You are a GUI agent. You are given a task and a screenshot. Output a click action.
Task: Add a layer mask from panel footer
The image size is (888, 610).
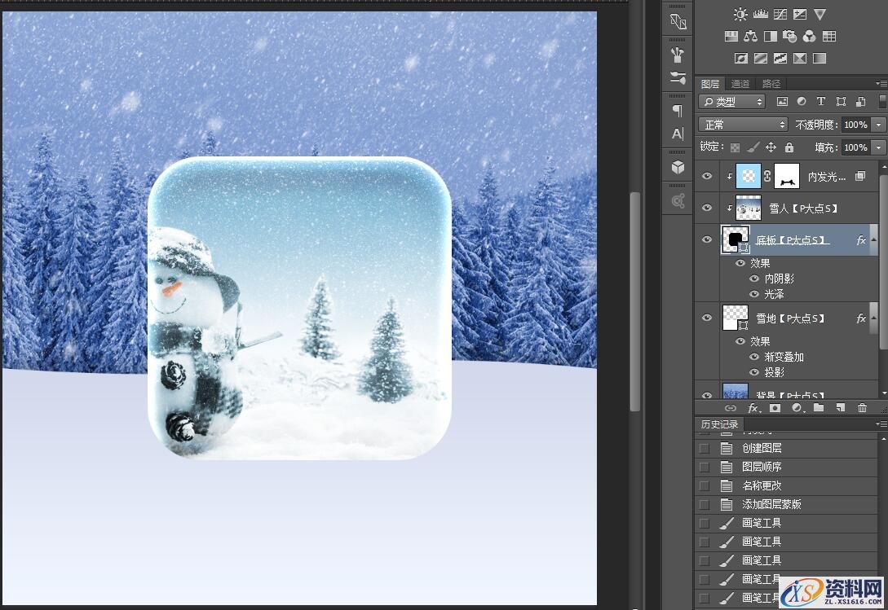[x=775, y=407]
